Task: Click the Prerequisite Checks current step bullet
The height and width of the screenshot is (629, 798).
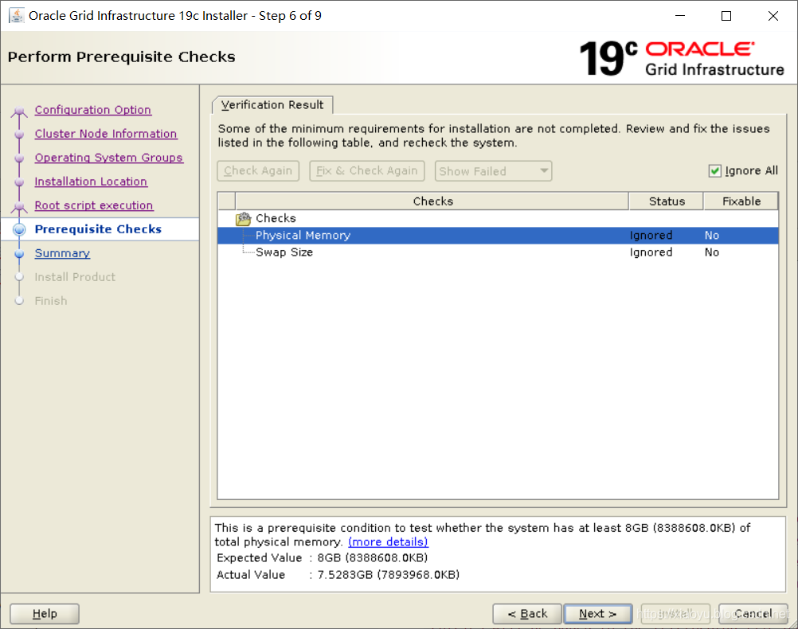Action: [x=19, y=229]
